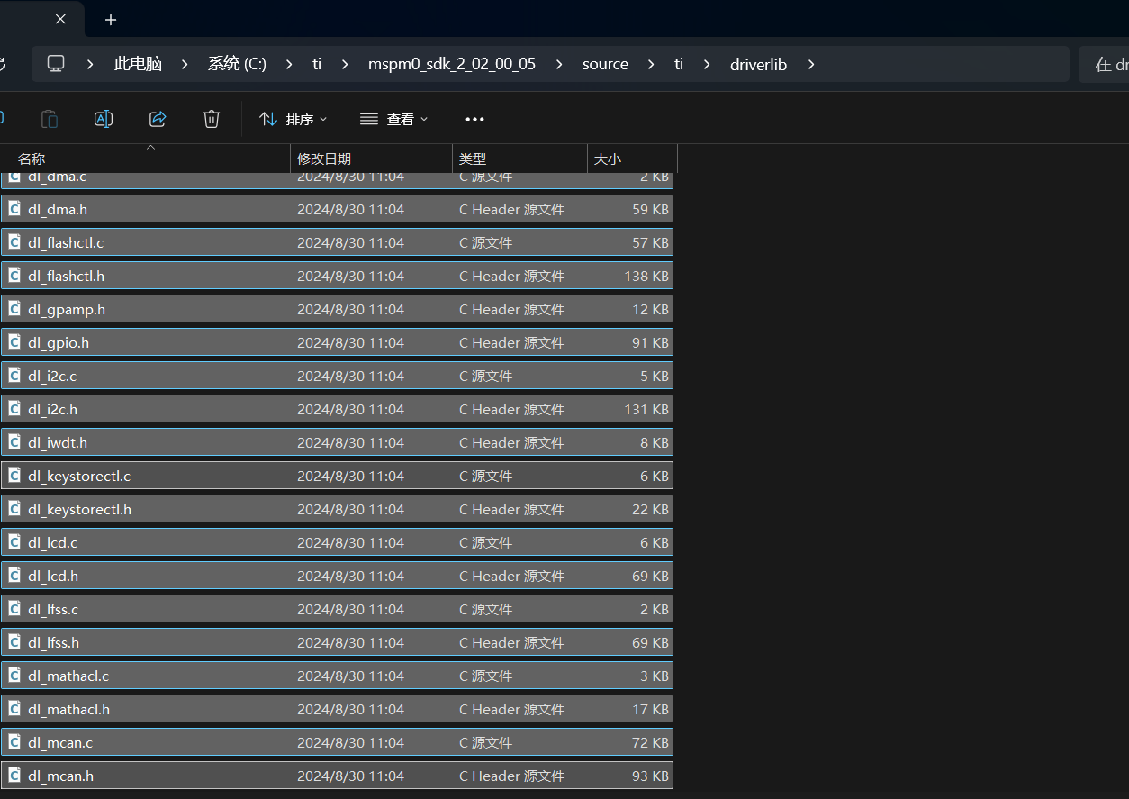Click the Paste icon in the toolbar

tap(50, 119)
